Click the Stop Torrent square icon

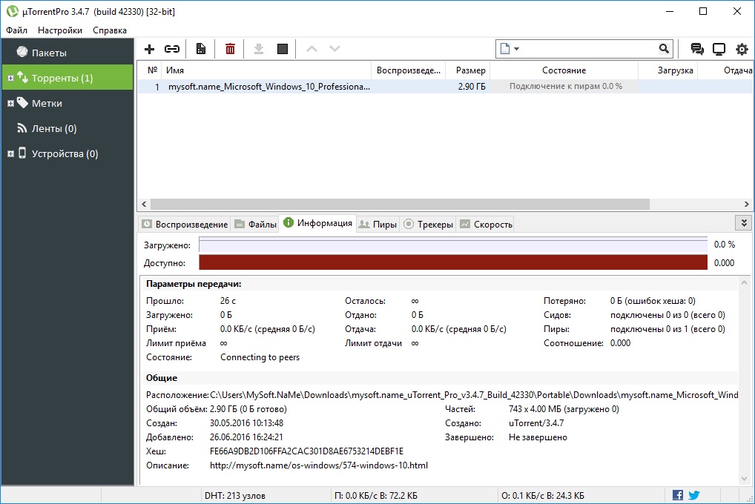[283, 49]
